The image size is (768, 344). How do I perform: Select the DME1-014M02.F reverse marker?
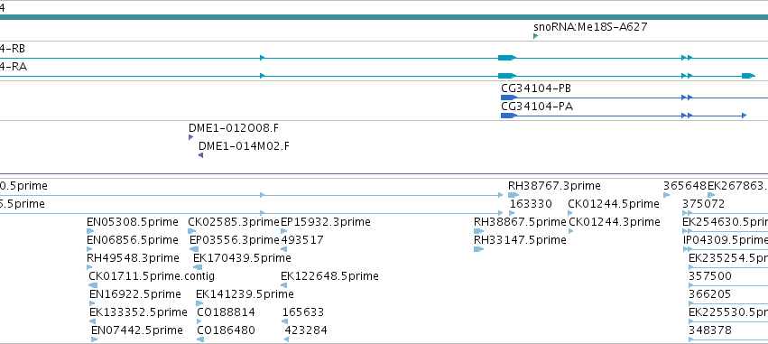[x=200, y=155]
